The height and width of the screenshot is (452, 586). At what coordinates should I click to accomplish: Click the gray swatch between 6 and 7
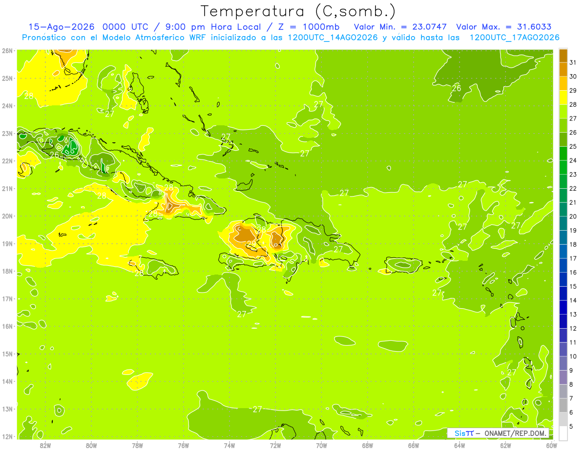tap(563, 405)
